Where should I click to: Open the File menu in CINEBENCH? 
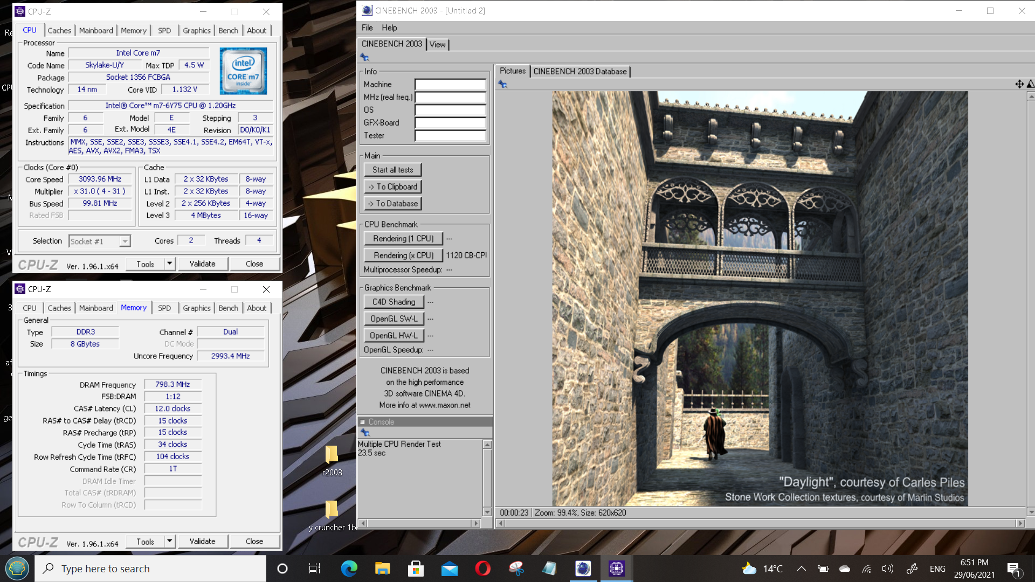367,28
